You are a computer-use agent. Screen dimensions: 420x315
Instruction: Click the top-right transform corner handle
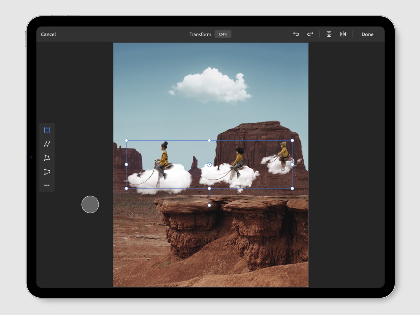coord(292,140)
